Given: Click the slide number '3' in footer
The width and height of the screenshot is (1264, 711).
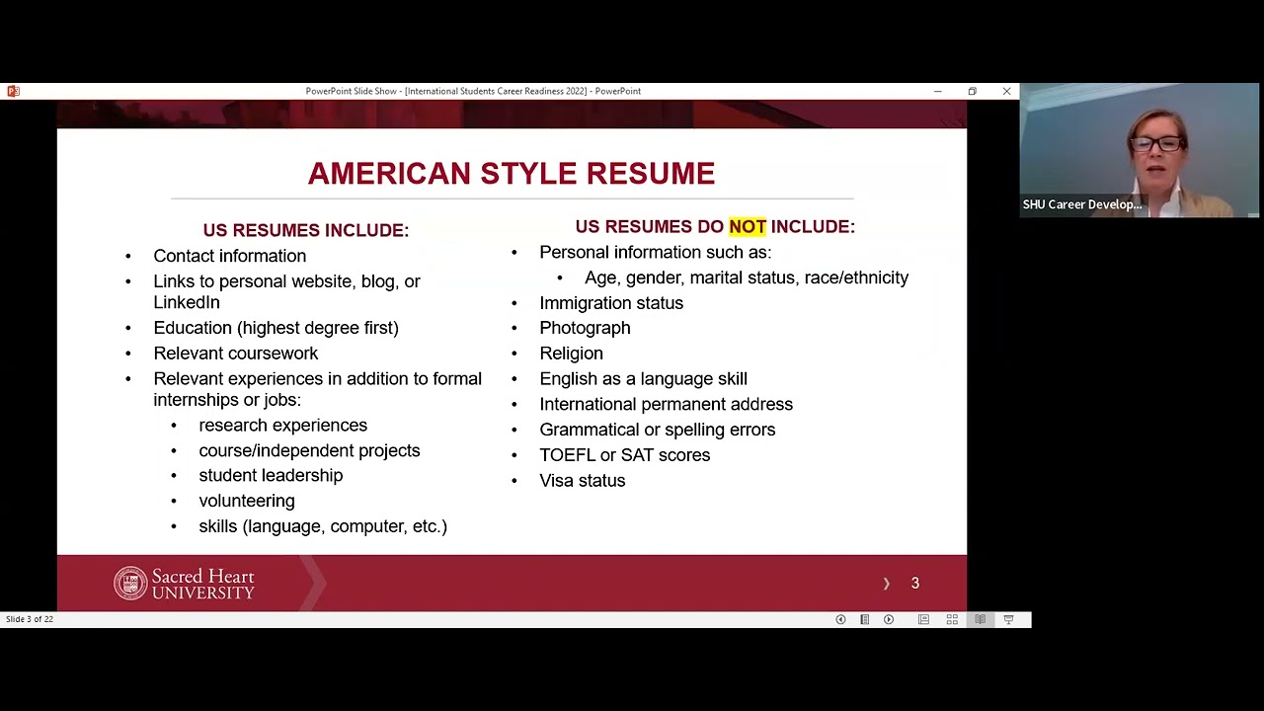Looking at the screenshot, I should click(915, 584).
